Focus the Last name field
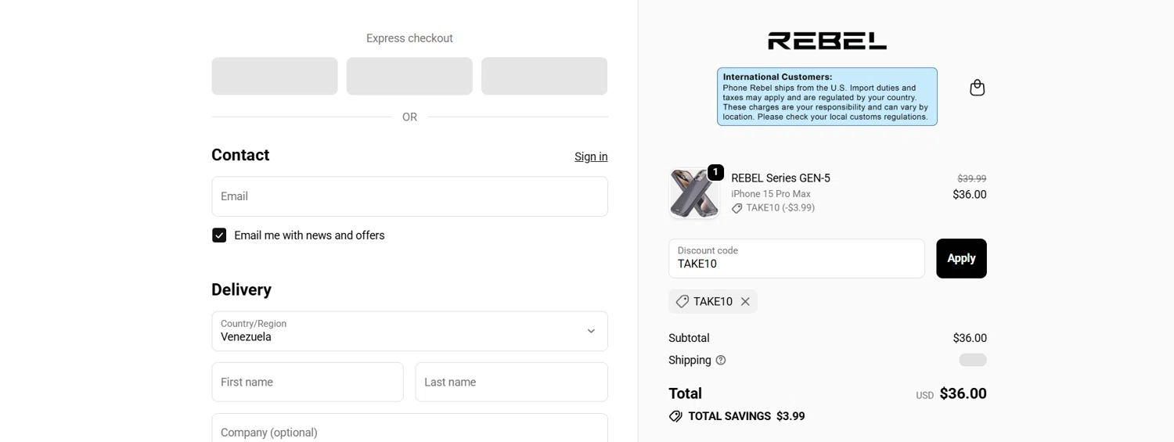 click(x=511, y=382)
